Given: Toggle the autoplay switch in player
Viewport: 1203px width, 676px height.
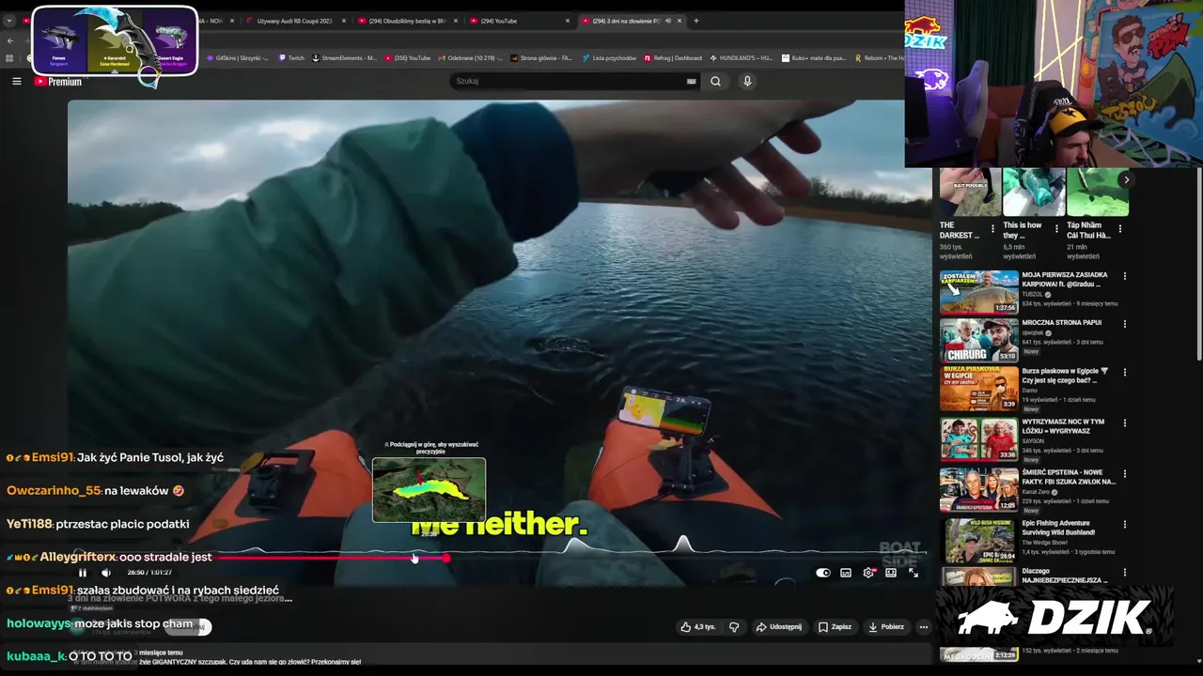Looking at the screenshot, I should click(822, 573).
